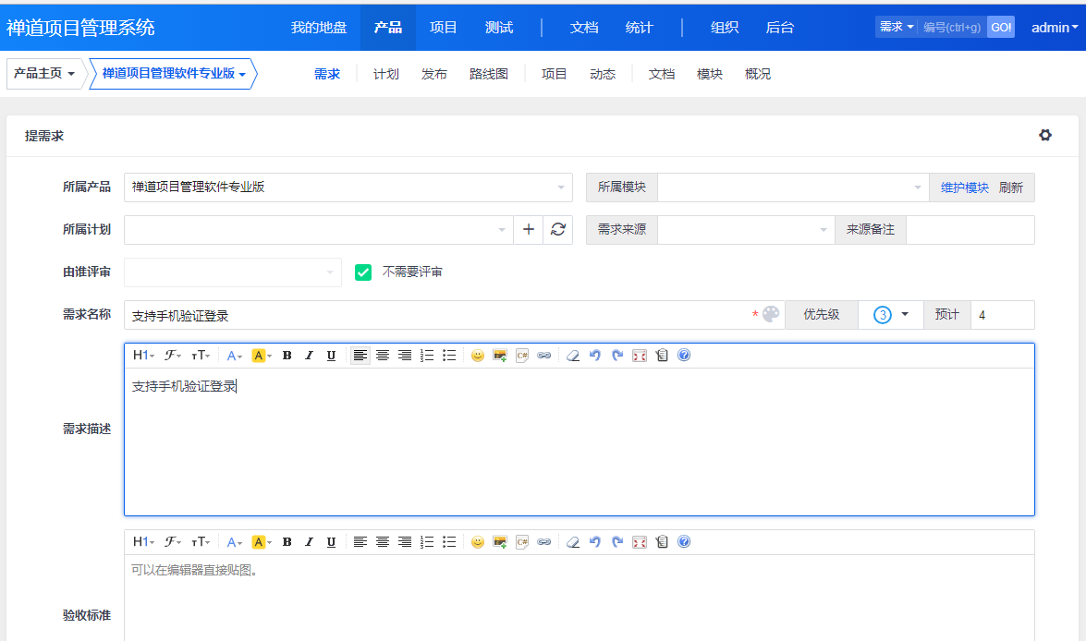This screenshot has width=1086, height=641.
Task: Go to the 项目 main navigation menu
Action: pyautogui.click(x=444, y=27)
